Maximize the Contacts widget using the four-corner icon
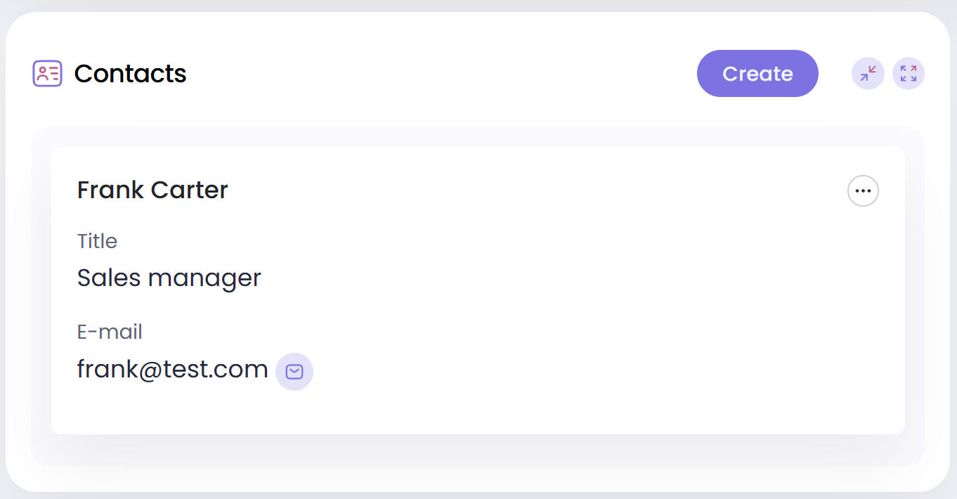 [909, 74]
